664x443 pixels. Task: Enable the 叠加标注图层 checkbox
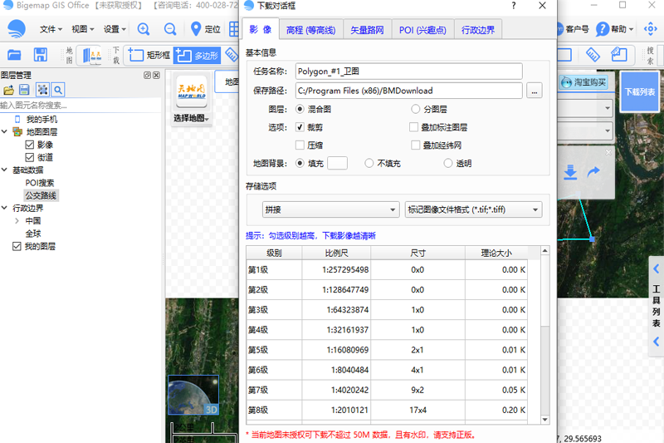(x=413, y=128)
